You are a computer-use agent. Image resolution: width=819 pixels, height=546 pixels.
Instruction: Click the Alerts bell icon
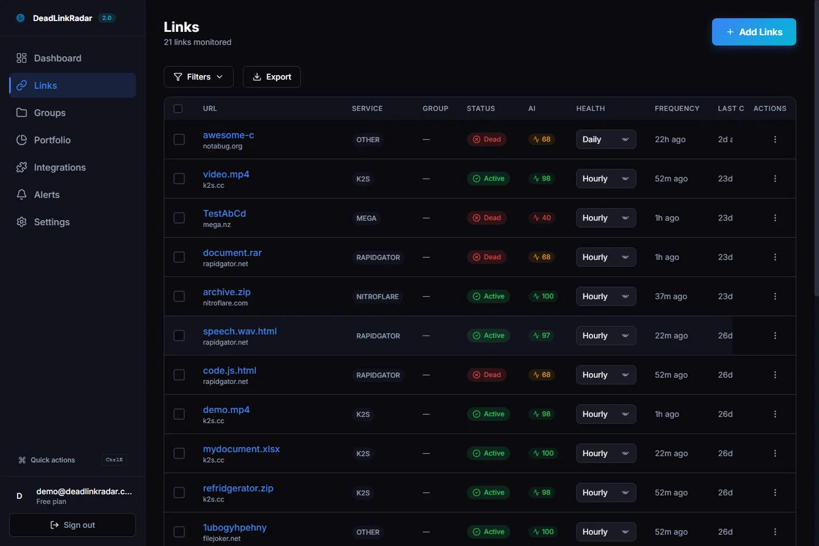[x=22, y=195]
